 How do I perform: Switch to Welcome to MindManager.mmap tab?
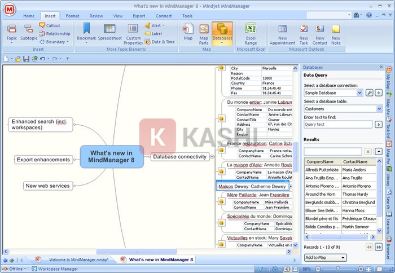78,259
